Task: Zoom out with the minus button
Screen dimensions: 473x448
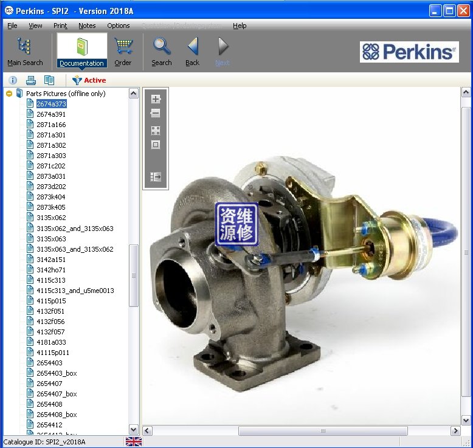Action: click(156, 114)
